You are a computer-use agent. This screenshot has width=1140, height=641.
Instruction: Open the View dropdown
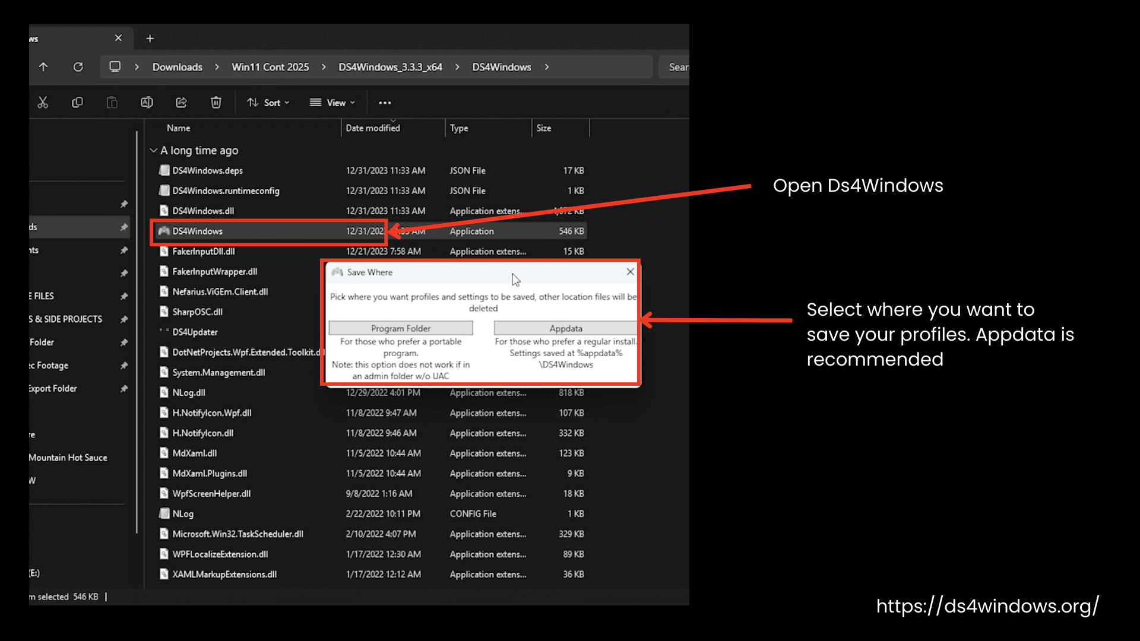click(x=332, y=103)
